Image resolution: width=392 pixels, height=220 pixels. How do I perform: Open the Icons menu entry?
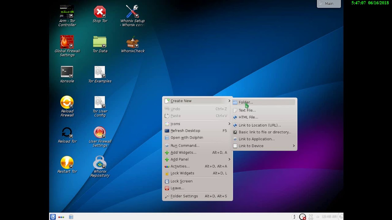(198, 124)
